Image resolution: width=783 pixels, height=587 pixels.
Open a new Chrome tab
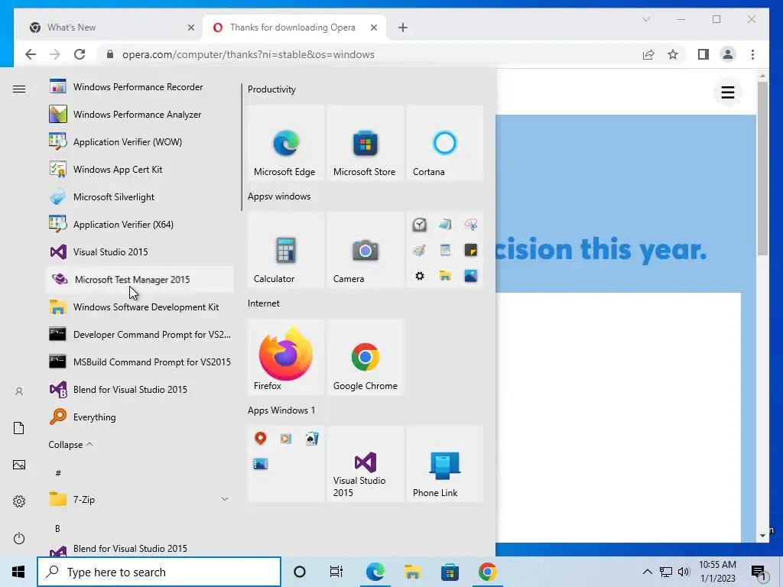click(402, 28)
